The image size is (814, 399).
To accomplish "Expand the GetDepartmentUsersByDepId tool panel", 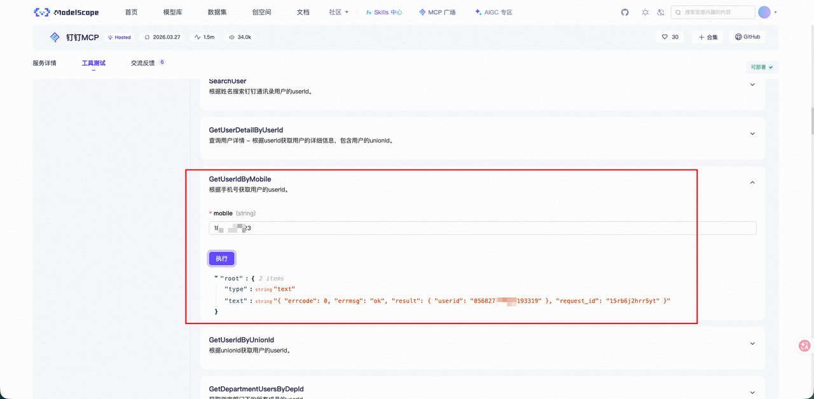I will coord(752,393).
